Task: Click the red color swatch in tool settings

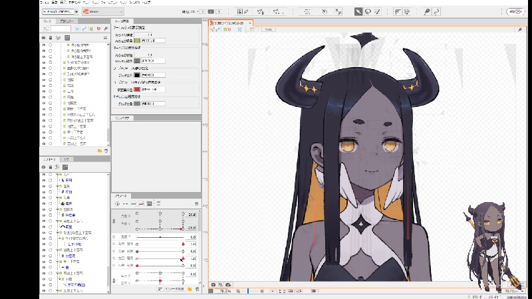Action: [x=137, y=88]
